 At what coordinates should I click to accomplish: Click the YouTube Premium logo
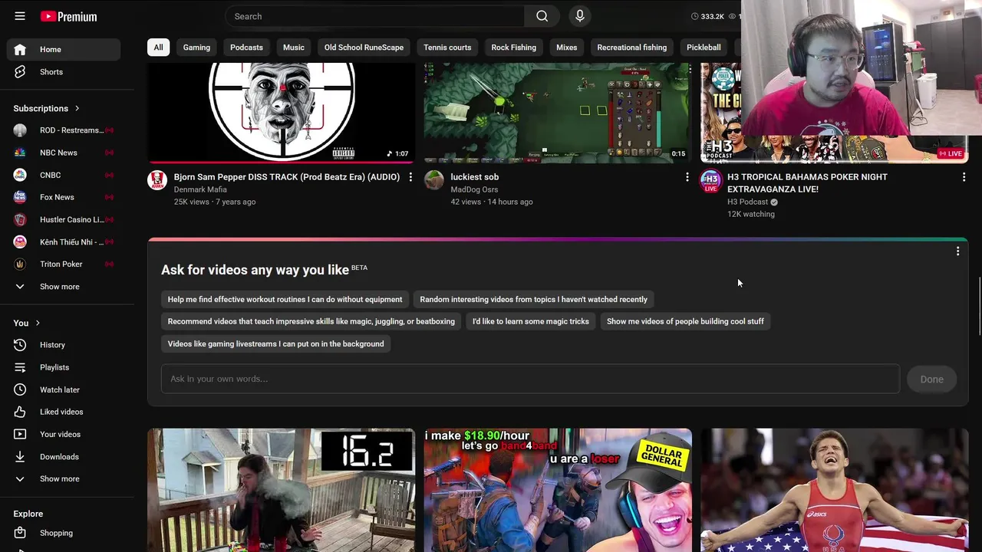click(69, 16)
